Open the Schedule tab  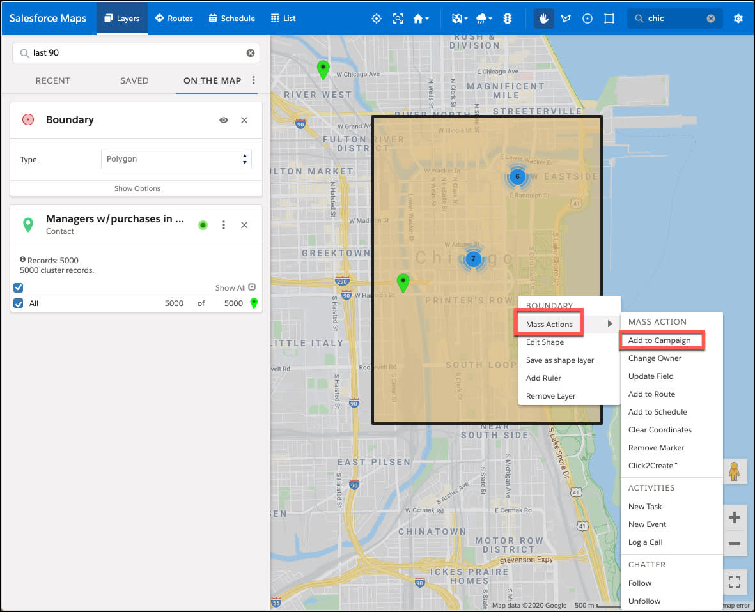(x=231, y=19)
